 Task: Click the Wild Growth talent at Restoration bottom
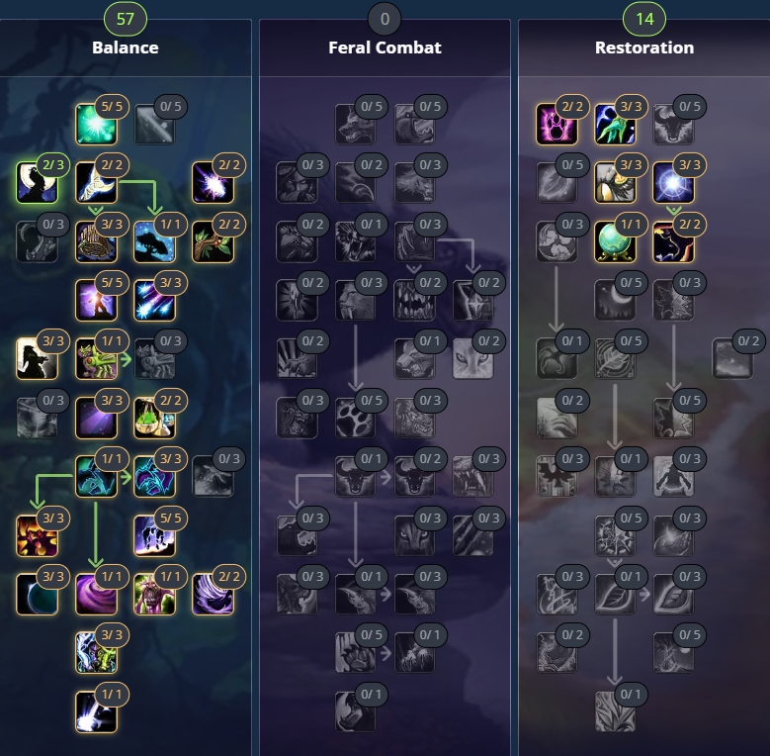click(615, 711)
